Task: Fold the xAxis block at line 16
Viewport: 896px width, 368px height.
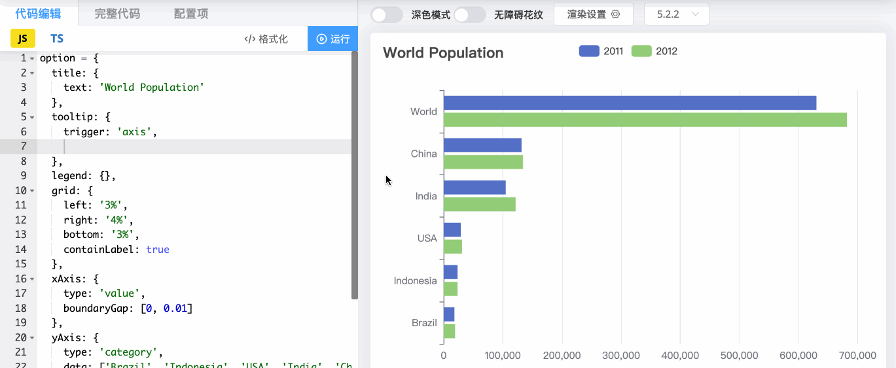Action: (32, 279)
